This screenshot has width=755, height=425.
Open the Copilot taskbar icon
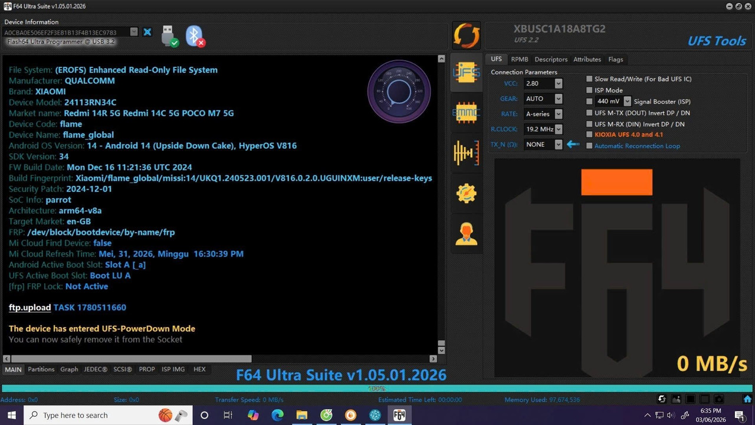(253, 415)
